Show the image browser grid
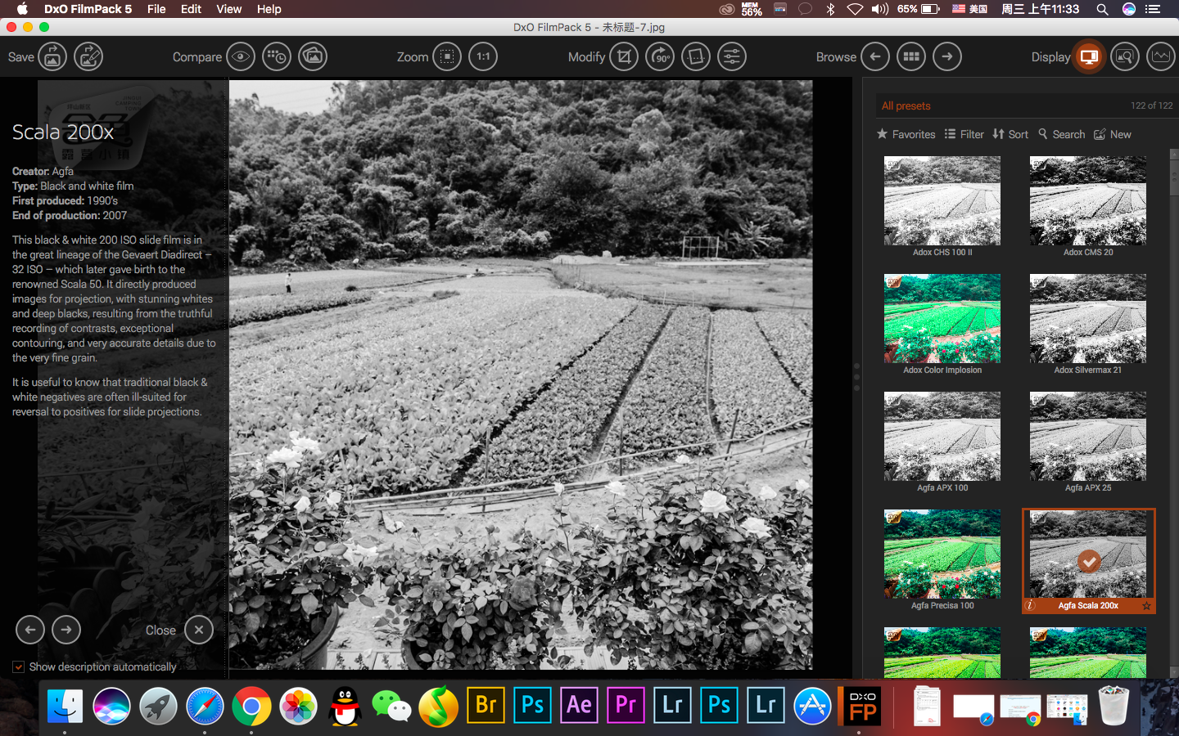This screenshot has width=1179, height=736. pyautogui.click(x=911, y=56)
